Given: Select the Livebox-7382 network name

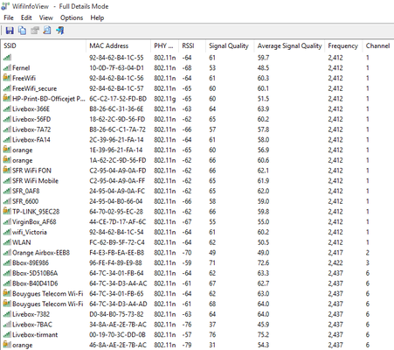Looking at the screenshot, I should [31, 314].
